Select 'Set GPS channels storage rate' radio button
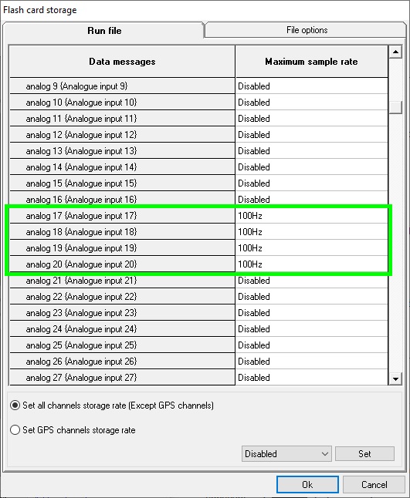Image resolution: width=410 pixels, height=498 pixels. coord(15,429)
